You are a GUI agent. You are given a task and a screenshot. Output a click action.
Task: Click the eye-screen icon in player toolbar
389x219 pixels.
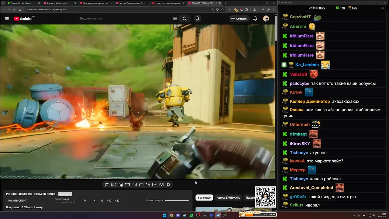click(x=120, y=185)
